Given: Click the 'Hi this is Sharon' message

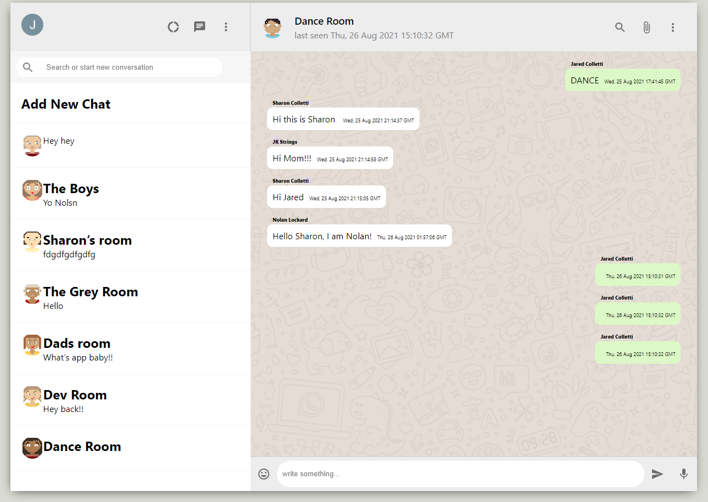Looking at the screenshot, I should point(343,119).
